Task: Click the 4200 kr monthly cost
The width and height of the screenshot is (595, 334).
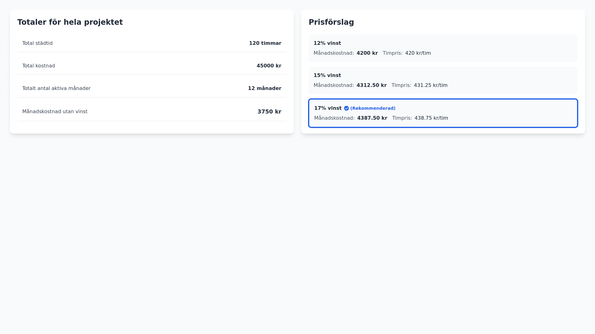Action: coord(367,53)
